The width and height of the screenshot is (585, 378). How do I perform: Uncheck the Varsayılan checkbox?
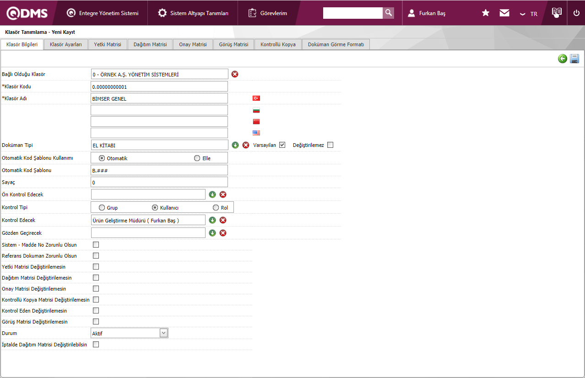coord(282,145)
